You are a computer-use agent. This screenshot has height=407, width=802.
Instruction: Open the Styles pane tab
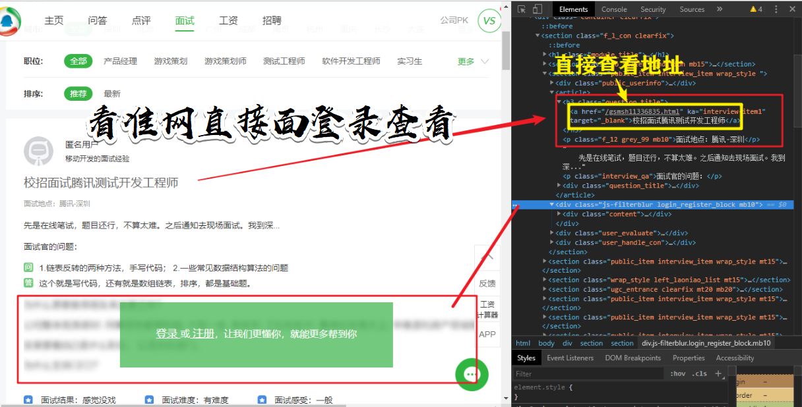[x=526, y=358]
